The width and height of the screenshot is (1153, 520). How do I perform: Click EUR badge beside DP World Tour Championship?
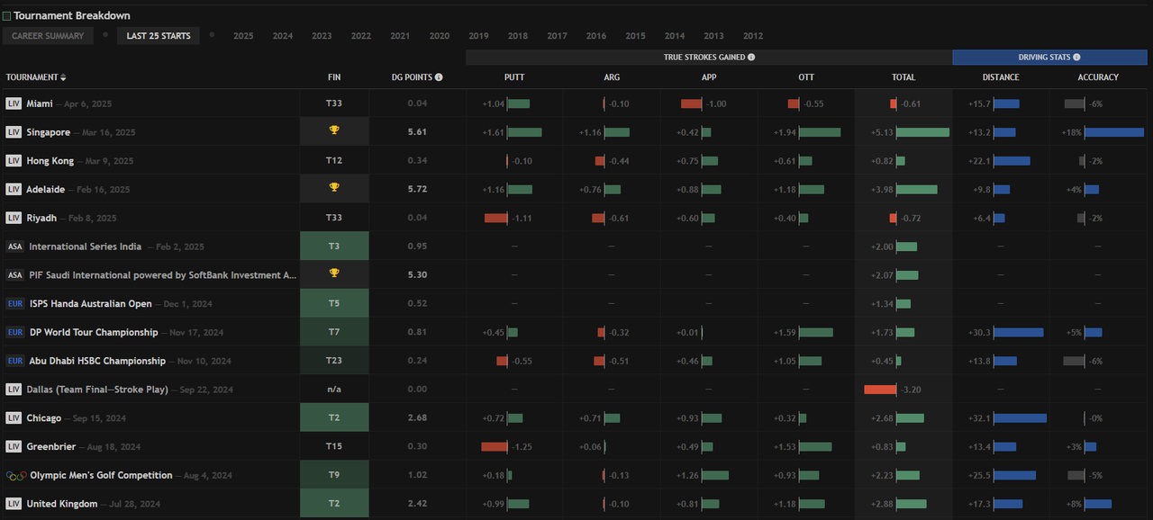point(15,332)
